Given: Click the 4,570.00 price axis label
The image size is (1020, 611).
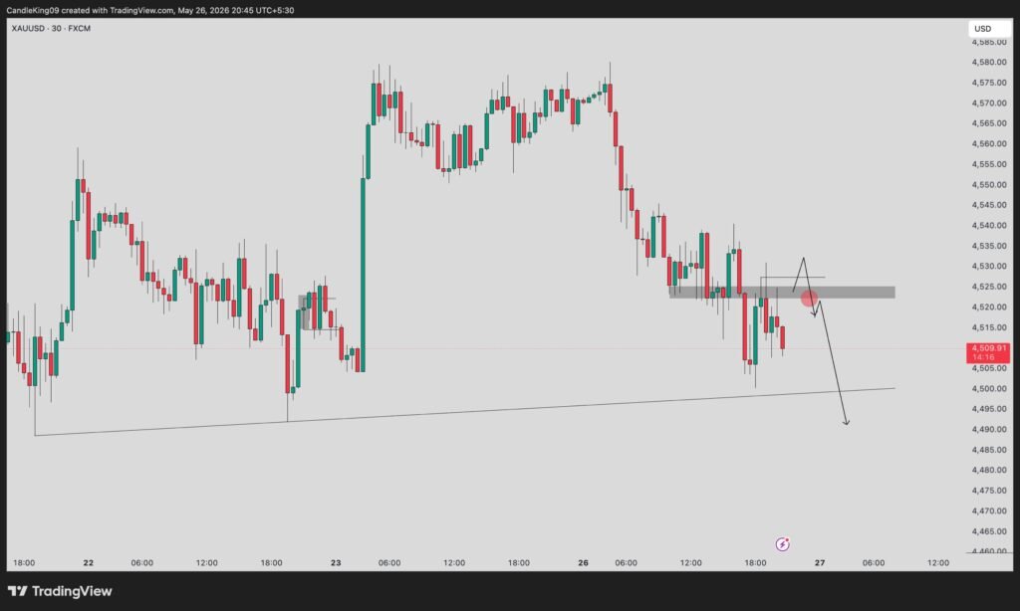Looking at the screenshot, I should point(989,102).
